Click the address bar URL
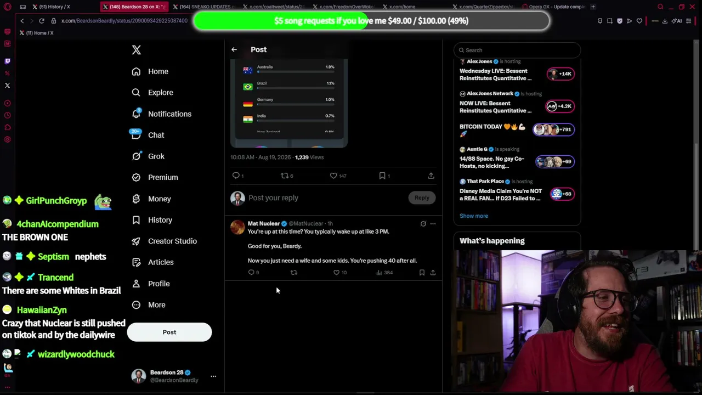 point(124,21)
